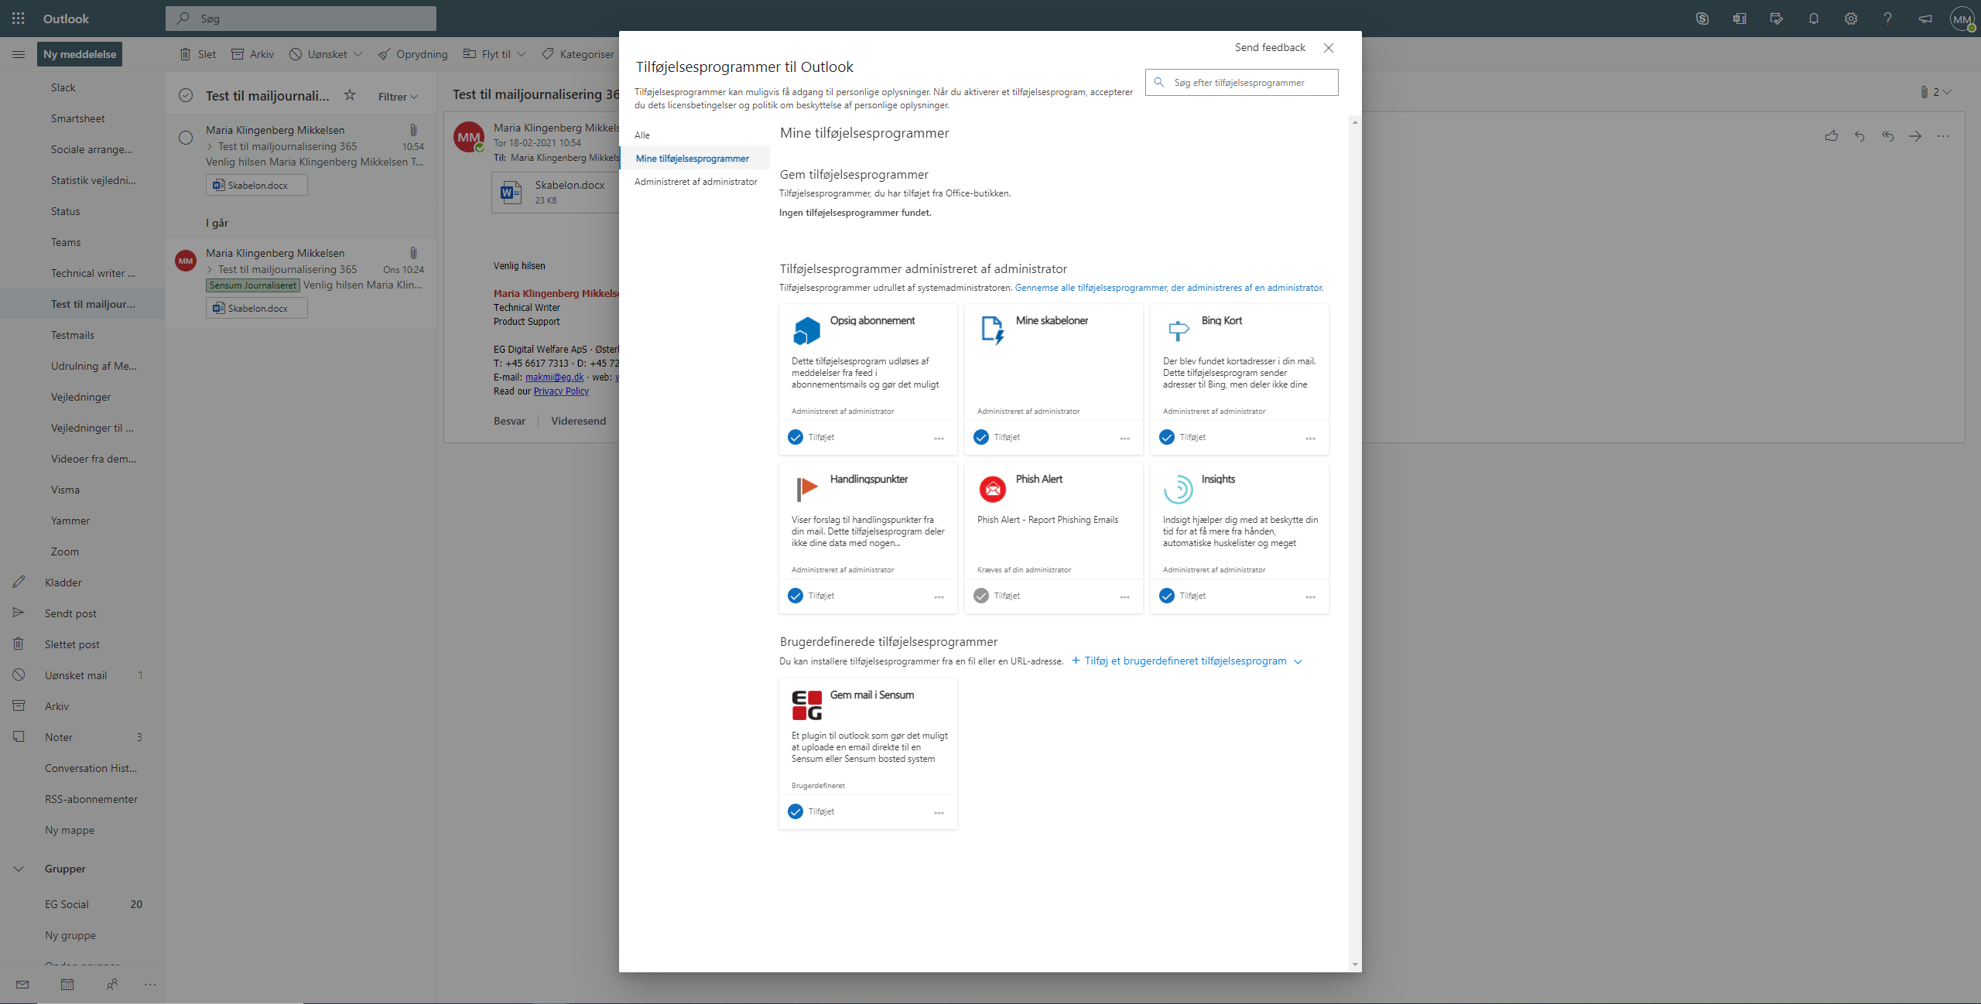Toggle the Tilføjet checkmark for Opsig abonnement
Image resolution: width=1981 pixels, height=1004 pixels.
tap(795, 437)
